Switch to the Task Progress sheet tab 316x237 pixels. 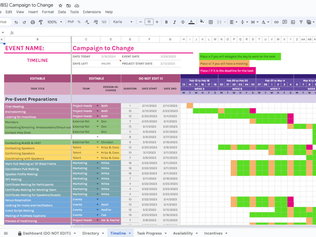149,233
